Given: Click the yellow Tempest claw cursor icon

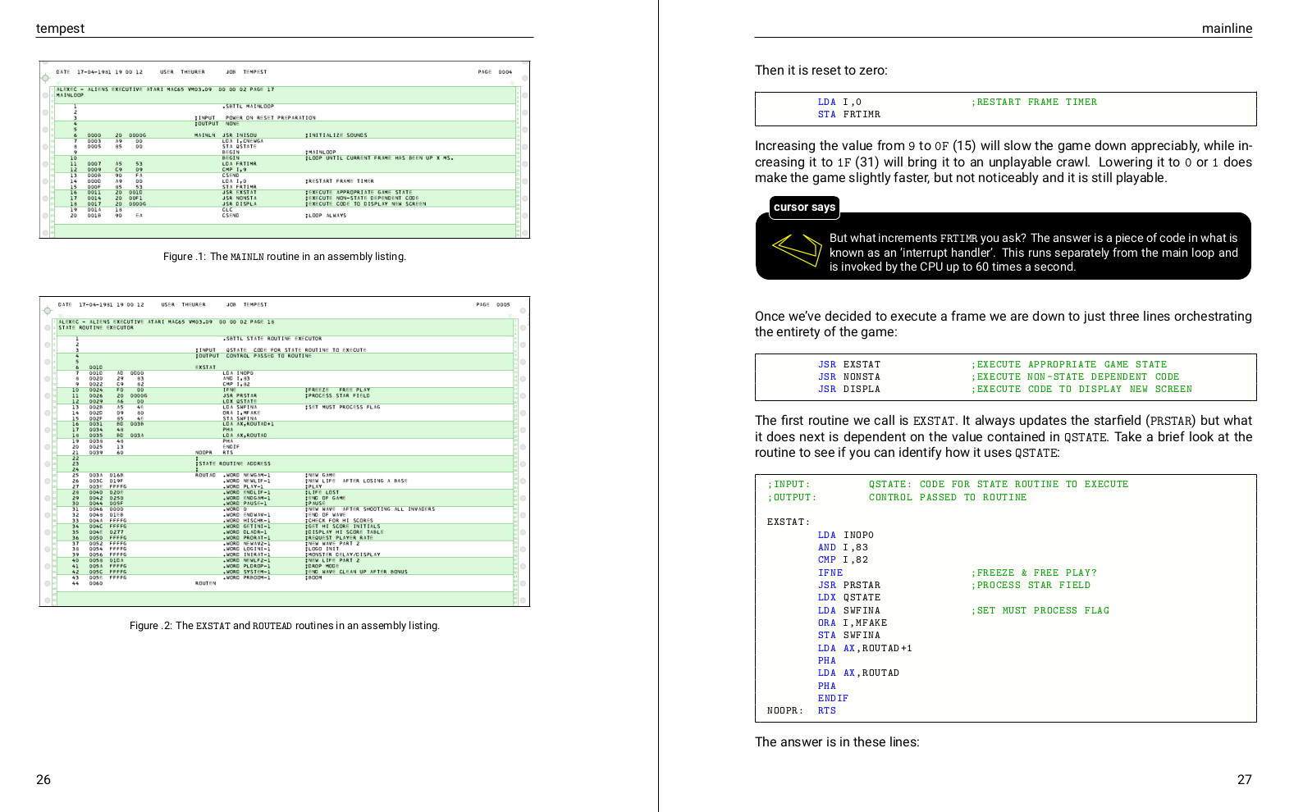Looking at the screenshot, I should coord(797,249).
